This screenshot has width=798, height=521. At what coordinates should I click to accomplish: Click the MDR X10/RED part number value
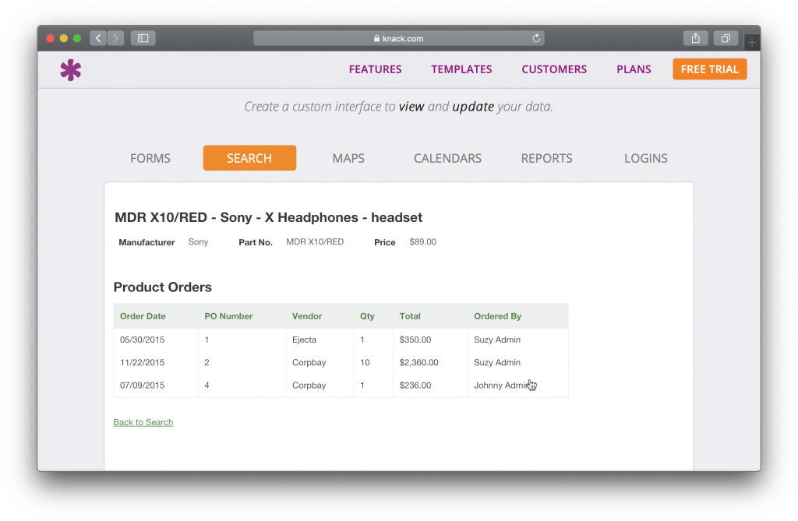point(315,241)
